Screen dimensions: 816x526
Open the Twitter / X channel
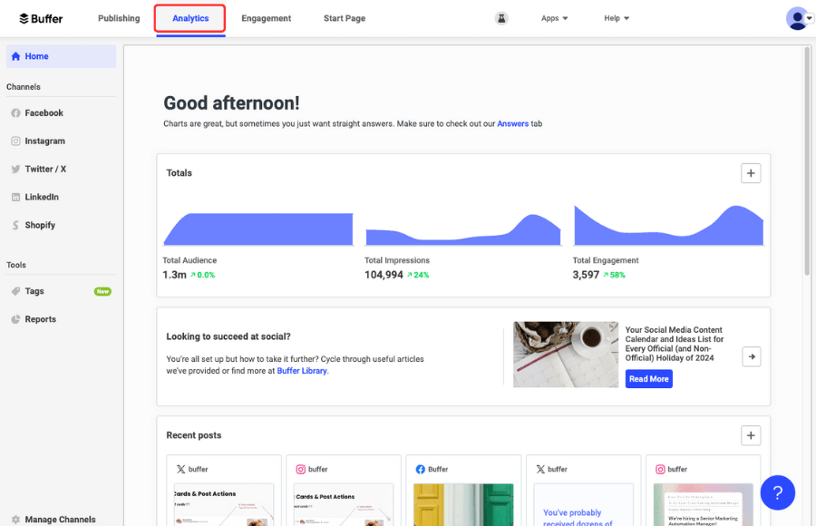click(45, 170)
